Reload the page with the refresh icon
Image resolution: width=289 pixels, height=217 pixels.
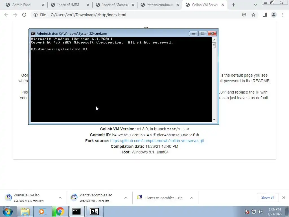coord(24,15)
